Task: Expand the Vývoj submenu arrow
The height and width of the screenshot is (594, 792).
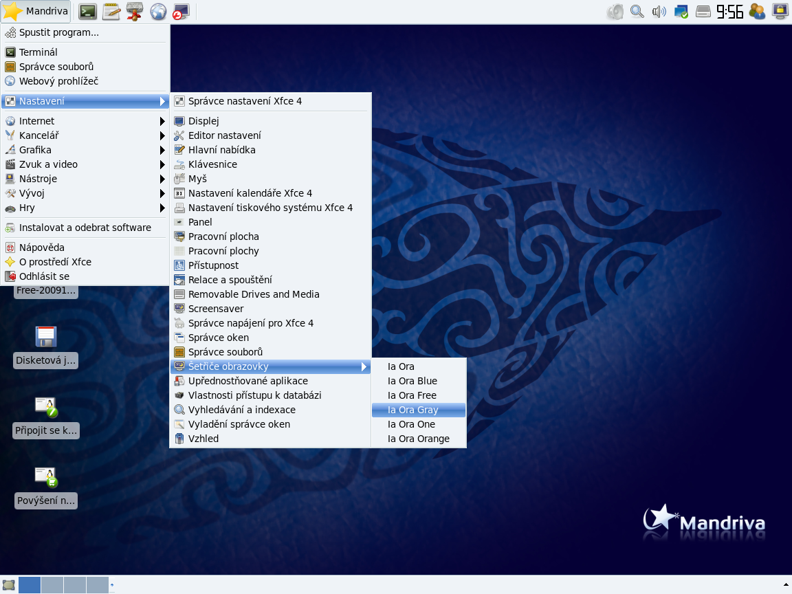Action: 162,193
